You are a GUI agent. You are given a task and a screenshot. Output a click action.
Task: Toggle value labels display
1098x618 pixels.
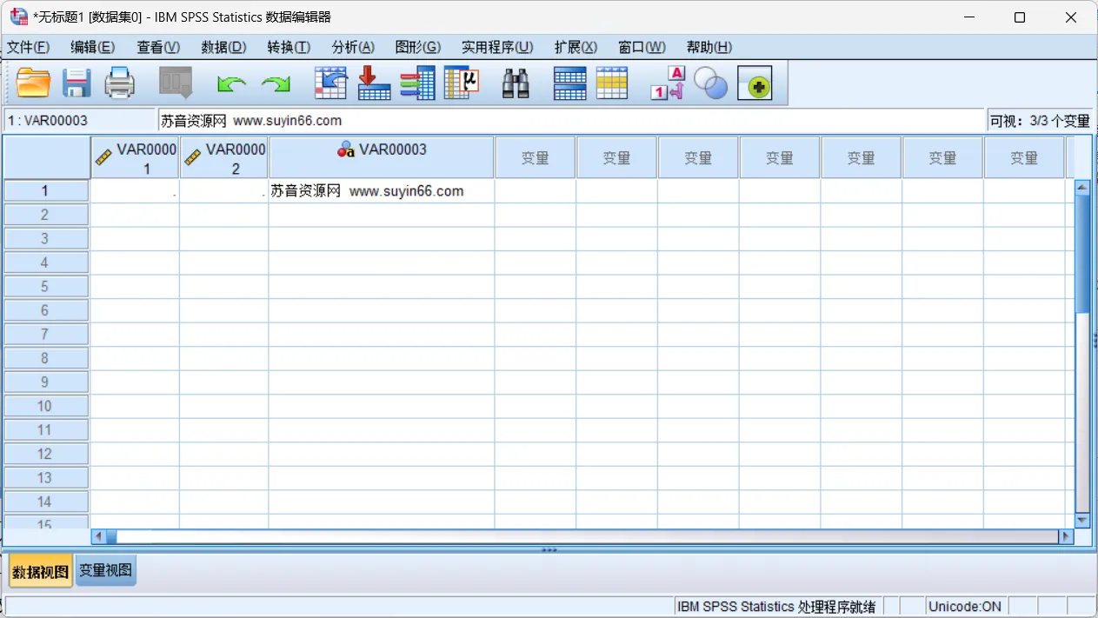(668, 83)
